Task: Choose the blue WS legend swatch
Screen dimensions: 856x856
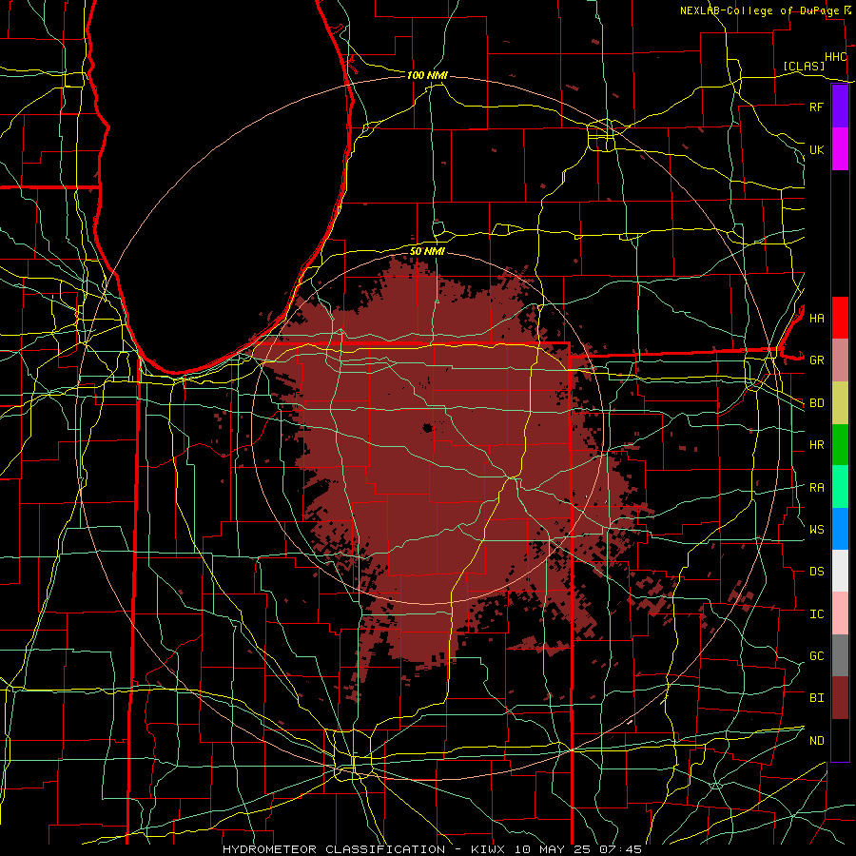Action: tap(840, 529)
